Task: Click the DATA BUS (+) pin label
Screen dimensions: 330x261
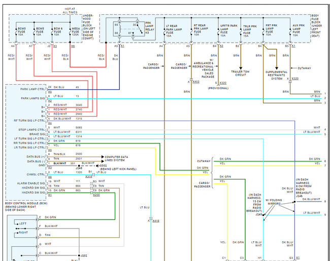Action: [36, 157]
